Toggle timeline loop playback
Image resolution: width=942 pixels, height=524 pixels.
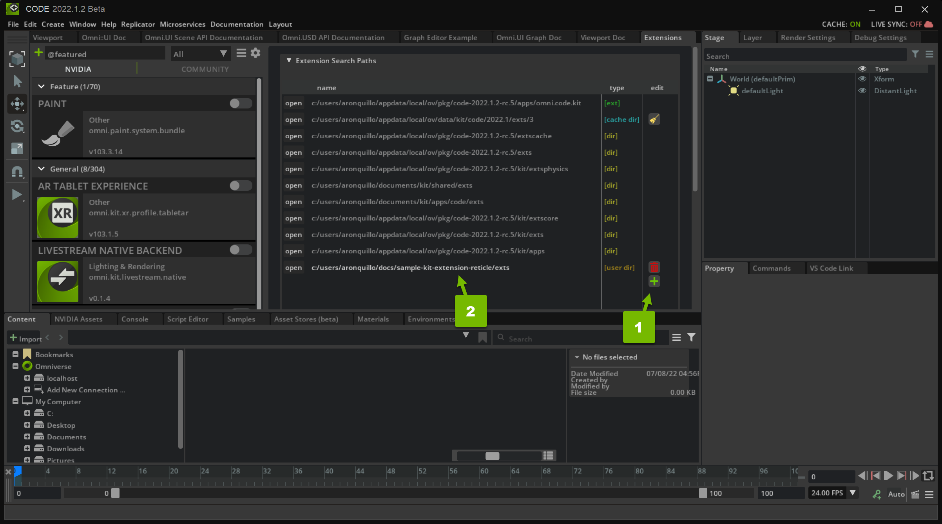[x=928, y=476]
